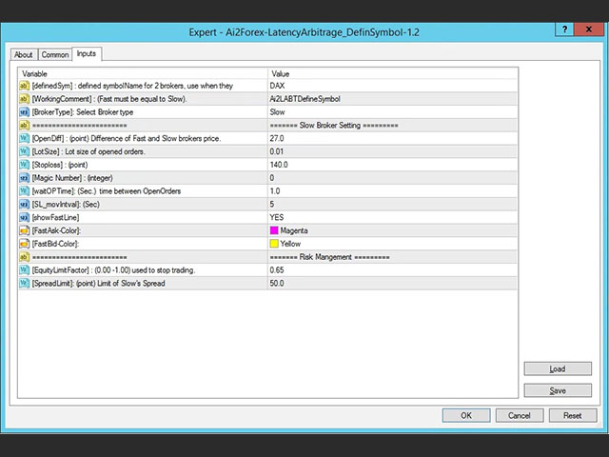Select the '[WorkingComment] : (Fast must be equal' label
Image resolution: width=609 pixels, height=457 pixels.
109,99
